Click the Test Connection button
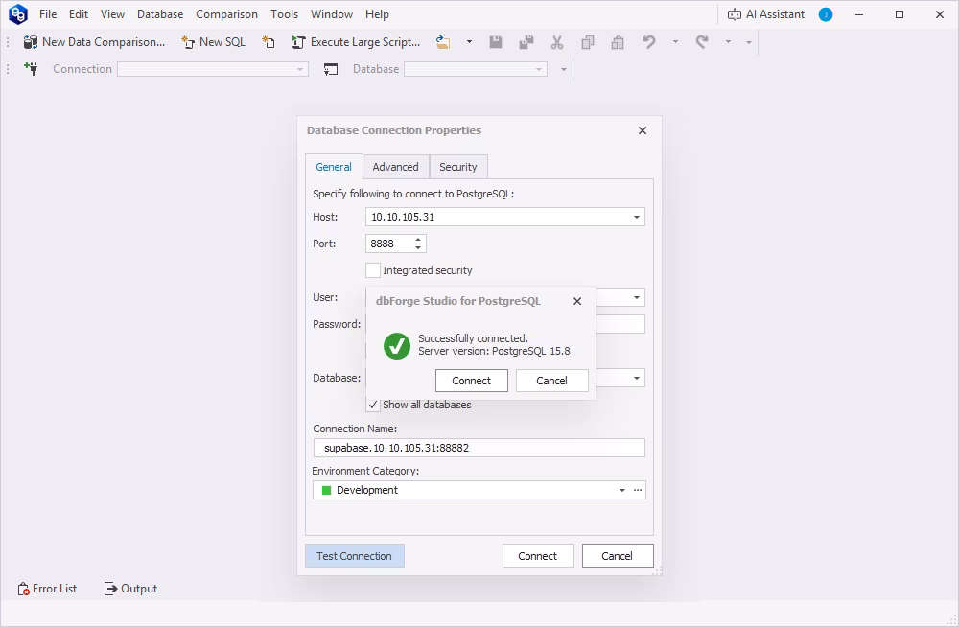The image size is (959, 627). (355, 556)
